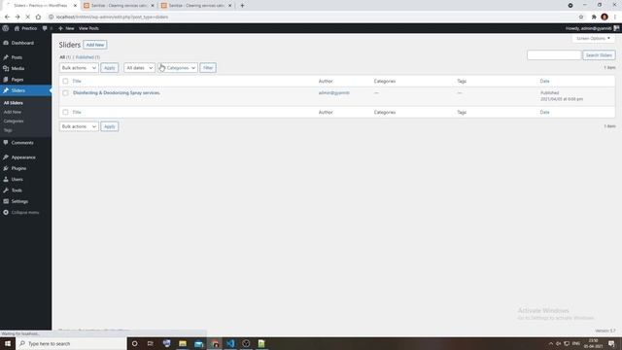Open File Explorer from taskbar
The image size is (622, 350).
click(183, 343)
